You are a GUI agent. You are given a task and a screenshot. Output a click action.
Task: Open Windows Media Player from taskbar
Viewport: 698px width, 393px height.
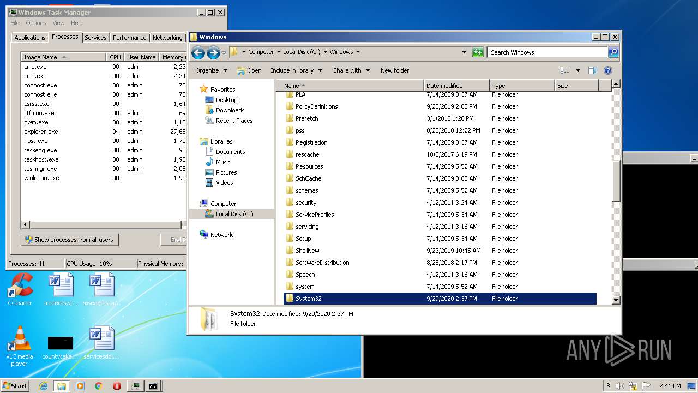[x=80, y=386]
